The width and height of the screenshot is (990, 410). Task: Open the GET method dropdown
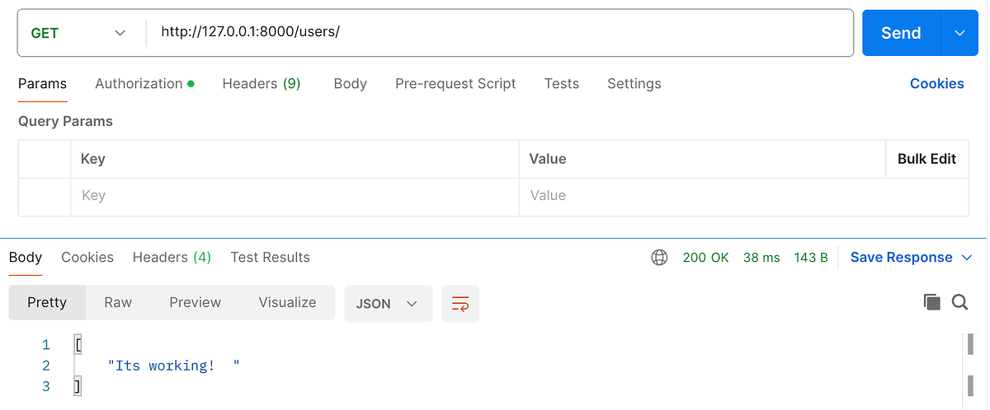(78, 33)
